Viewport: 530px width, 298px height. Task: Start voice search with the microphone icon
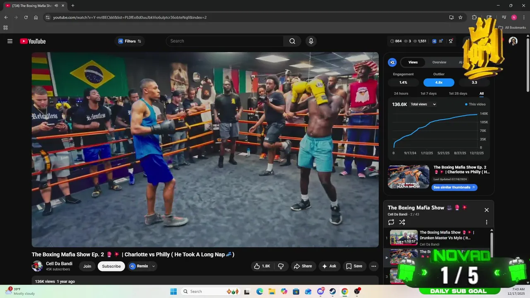[311, 41]
